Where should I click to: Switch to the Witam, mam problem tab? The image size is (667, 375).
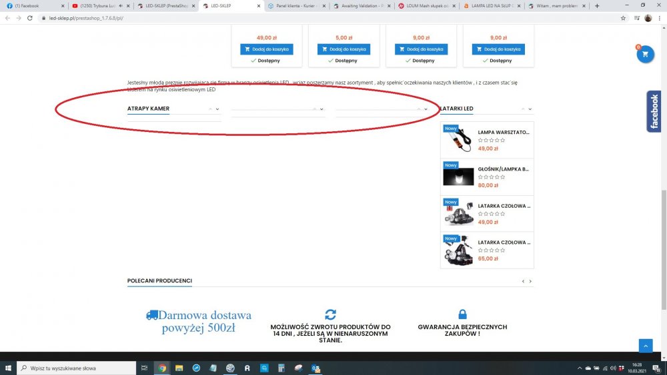point(556,6)
